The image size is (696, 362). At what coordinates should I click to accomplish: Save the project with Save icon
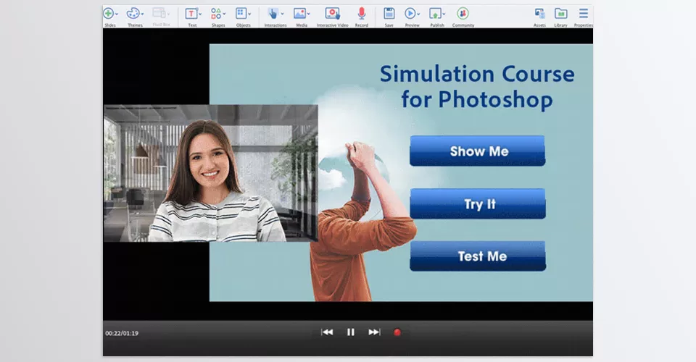pyautogui.click(x=389, y=13)
